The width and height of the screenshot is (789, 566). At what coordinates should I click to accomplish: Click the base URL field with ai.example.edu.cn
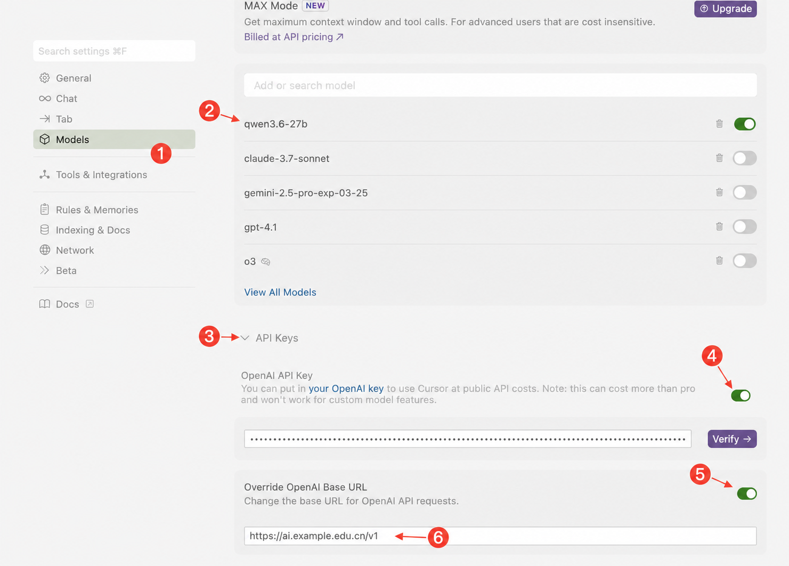(x=500, y=536)
